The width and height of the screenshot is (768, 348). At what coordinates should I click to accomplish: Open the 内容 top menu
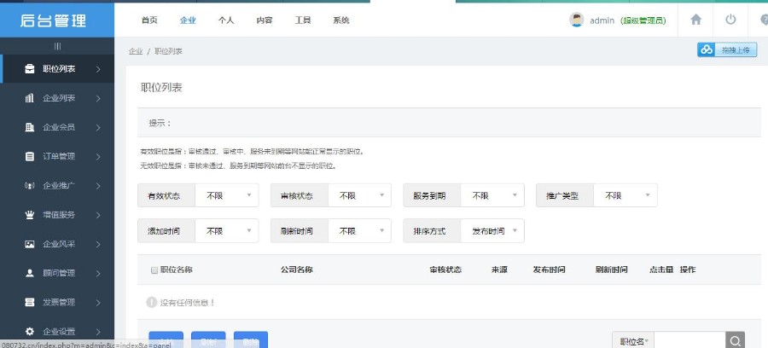[265, 20]
